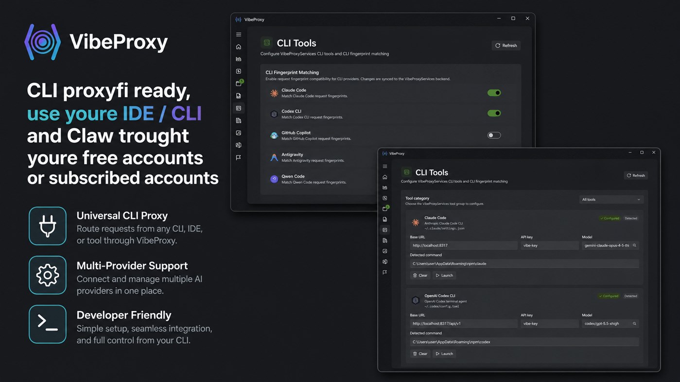Disable Claude Code fingerprint matching toggle
The image size is (680, 382).
494,93
